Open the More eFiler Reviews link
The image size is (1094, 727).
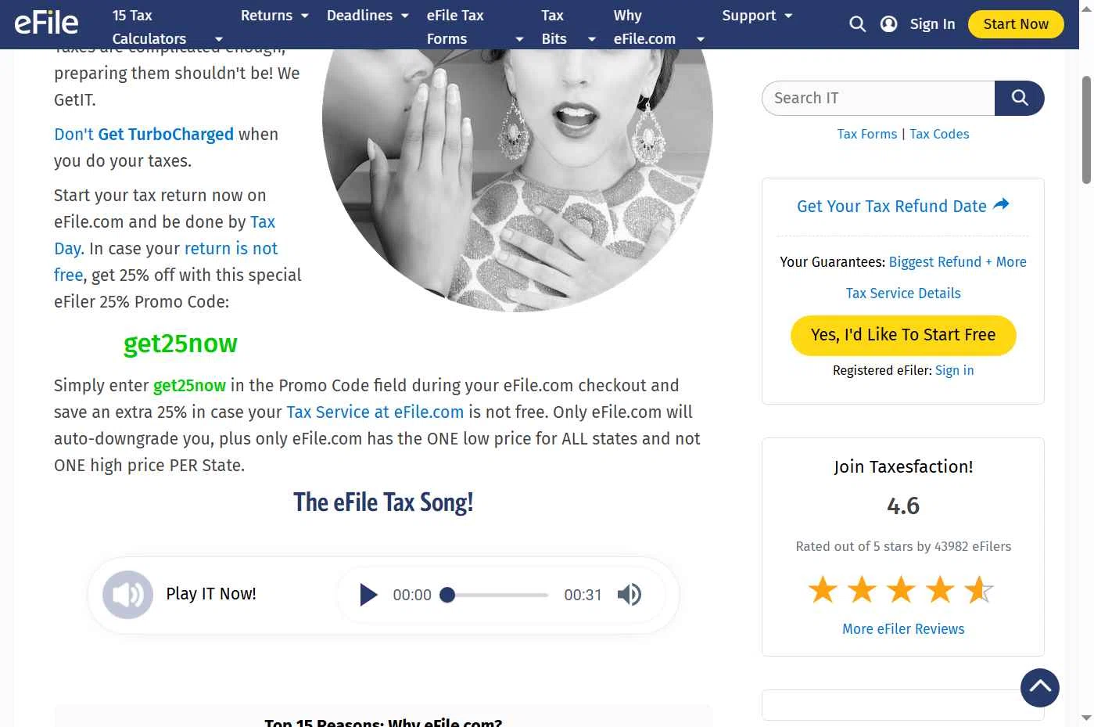click(x=903, y=629)
